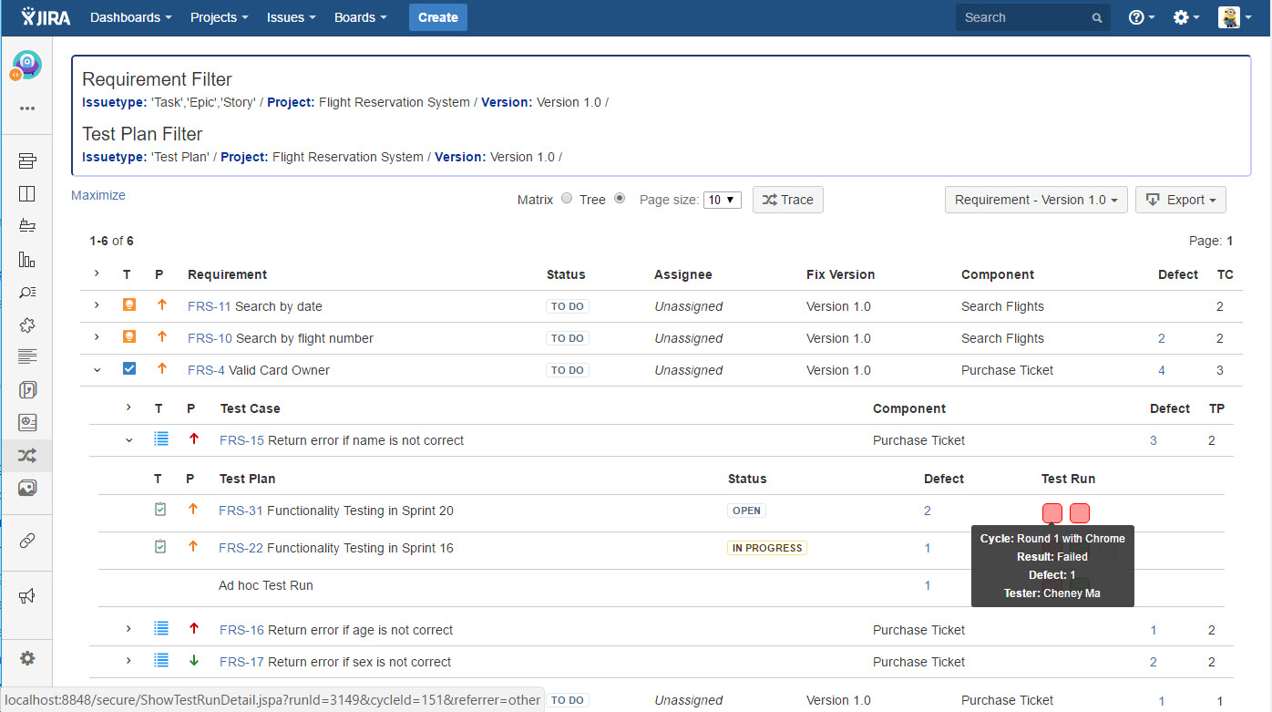Open the Projects menu
Screen dimensions: 1272x712
click(221, 17)
